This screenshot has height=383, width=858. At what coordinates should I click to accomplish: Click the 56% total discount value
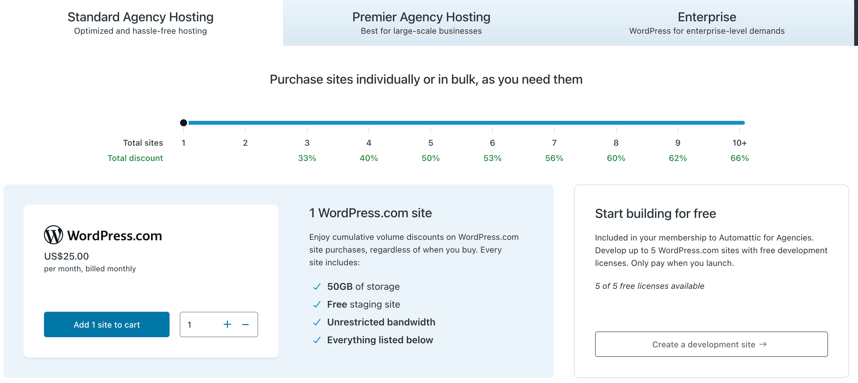click(554, 158)
